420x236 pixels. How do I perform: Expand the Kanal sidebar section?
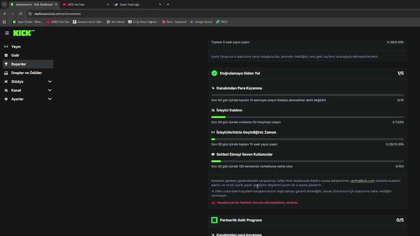point(50,90)
